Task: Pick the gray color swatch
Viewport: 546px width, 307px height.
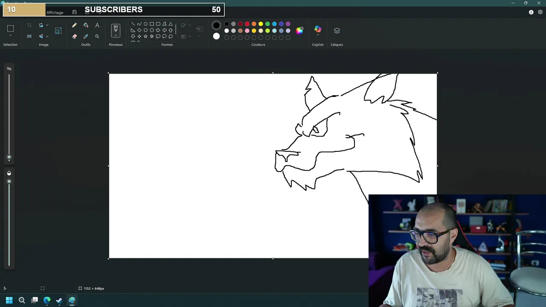Action: point(233,24)
